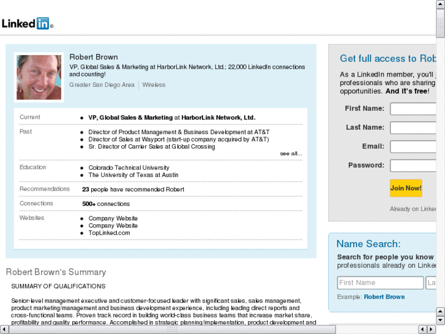Click '23 people have recommended Robert'

coord(133,189)
